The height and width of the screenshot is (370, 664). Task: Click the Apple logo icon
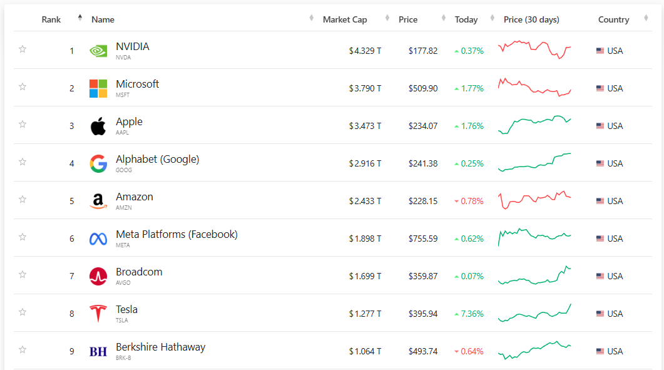coord(98,126)
